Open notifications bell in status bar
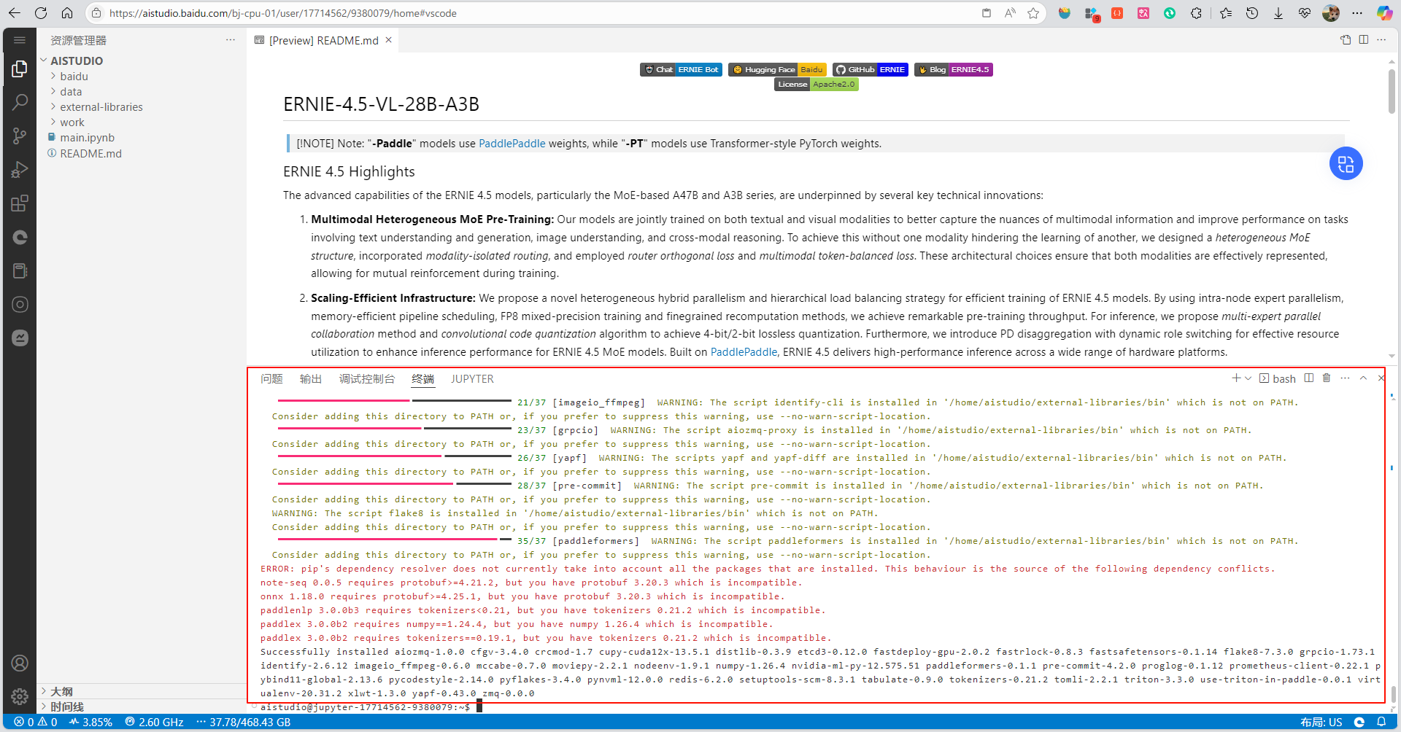The width and height of the screenshot is (1401, 732). click(1381, 723)
